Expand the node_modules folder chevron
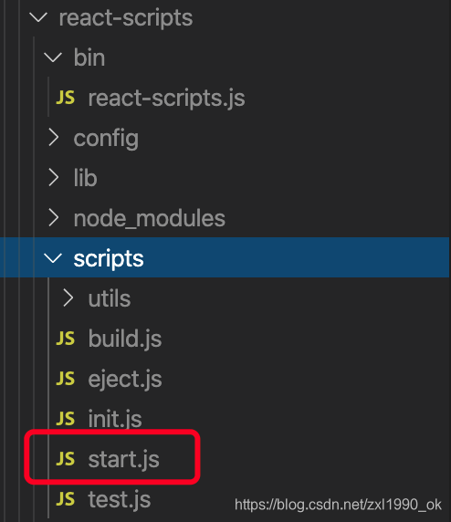This screenshot has height=522, width=451. (x=54, y=218)
